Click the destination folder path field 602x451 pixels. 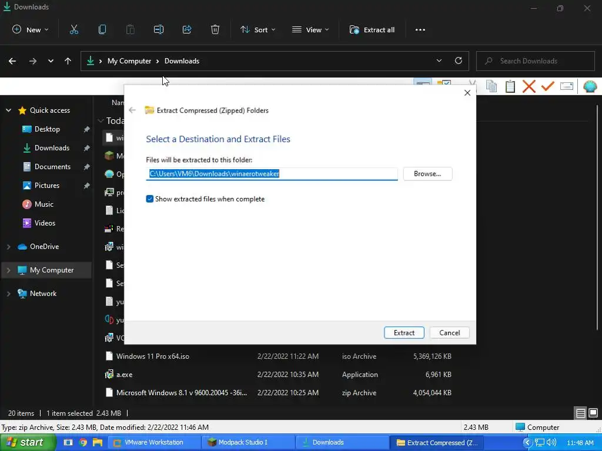272,174
